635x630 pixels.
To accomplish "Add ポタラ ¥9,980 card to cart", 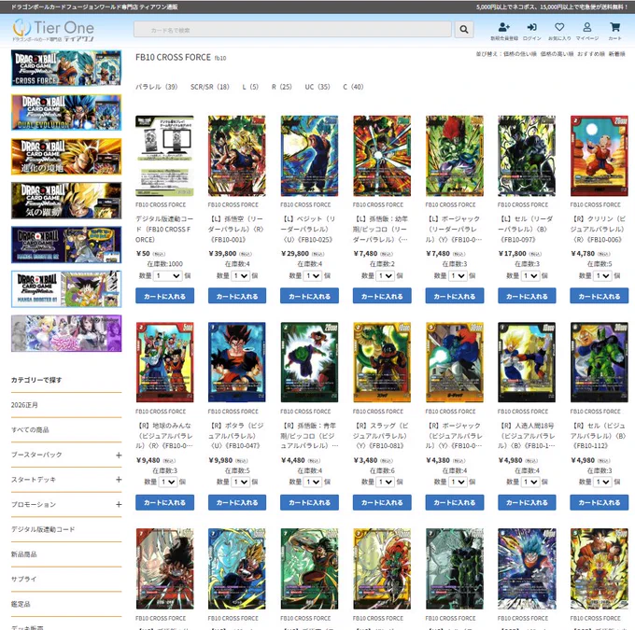I will (237, 502).
